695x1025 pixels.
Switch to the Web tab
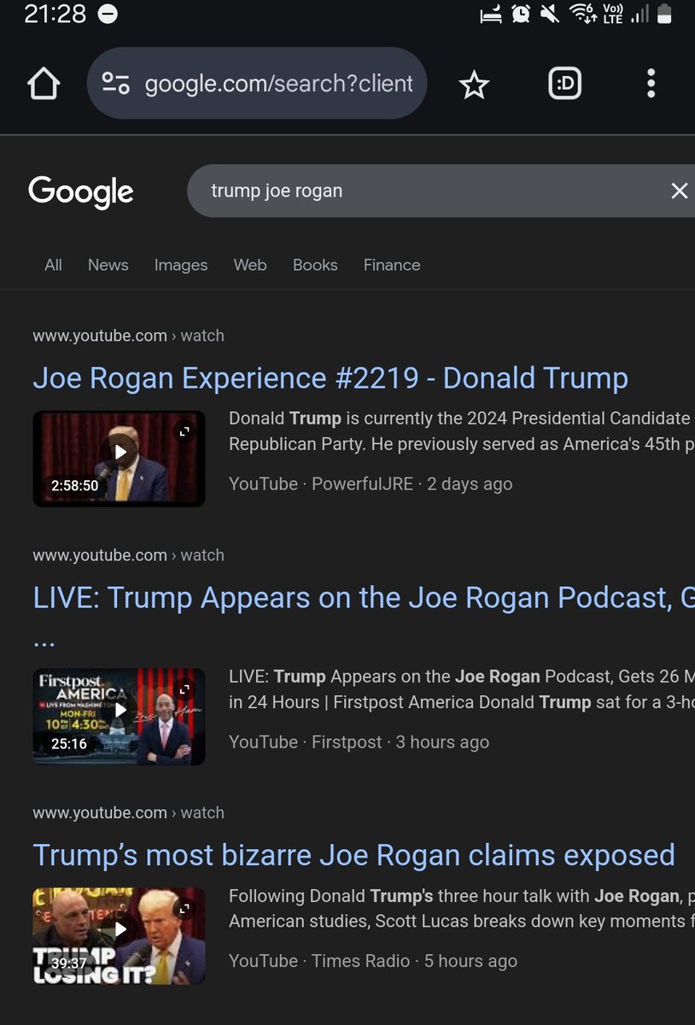point(250,265)
